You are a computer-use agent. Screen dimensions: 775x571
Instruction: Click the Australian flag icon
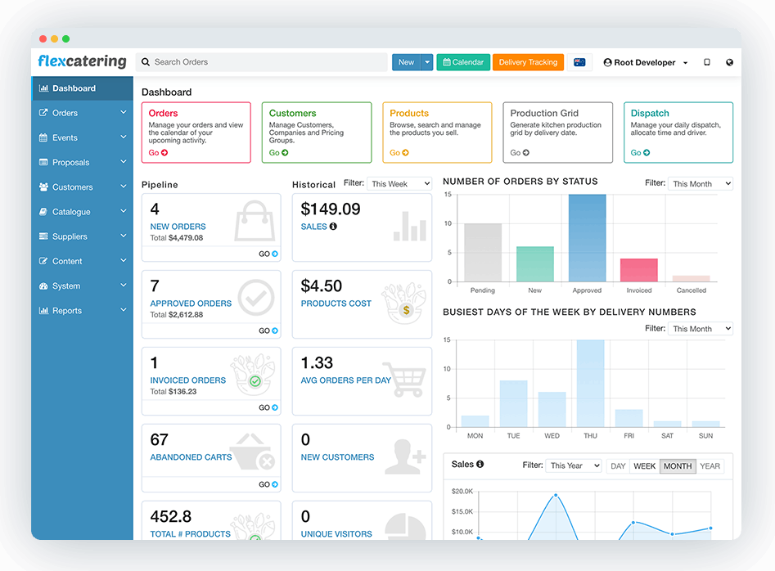579,62
